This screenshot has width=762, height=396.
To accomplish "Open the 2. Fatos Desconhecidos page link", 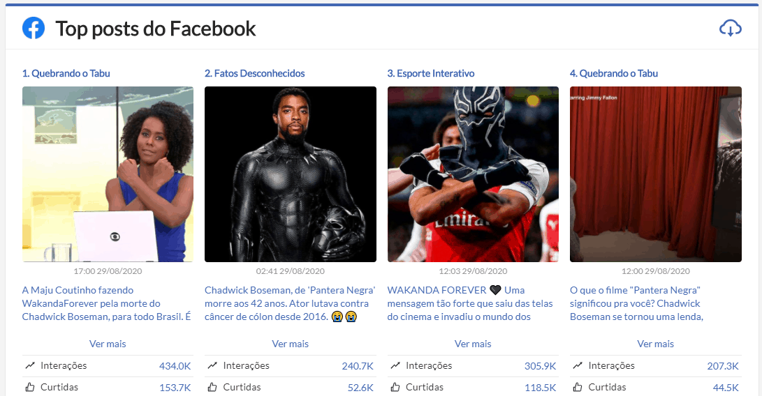I will point(255,73).
